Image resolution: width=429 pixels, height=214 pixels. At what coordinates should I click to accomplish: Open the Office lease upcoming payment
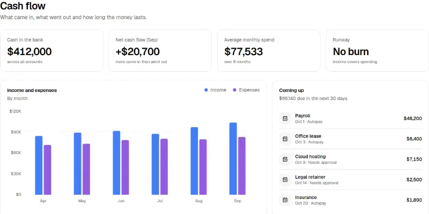[351, 139]
